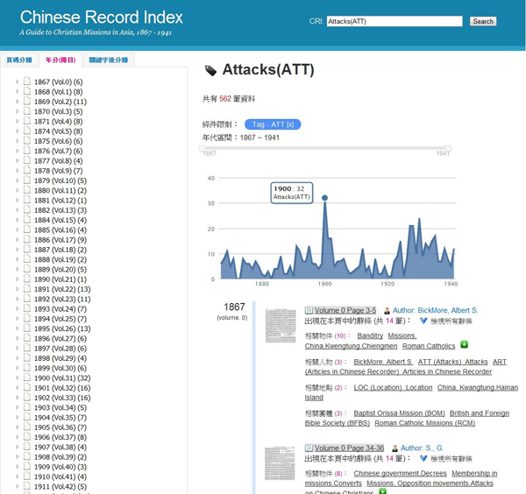The image size is (526, 494).
Task: Open the page thumbnail for Volume 0 Page 3-5
Action: [281, 325]
